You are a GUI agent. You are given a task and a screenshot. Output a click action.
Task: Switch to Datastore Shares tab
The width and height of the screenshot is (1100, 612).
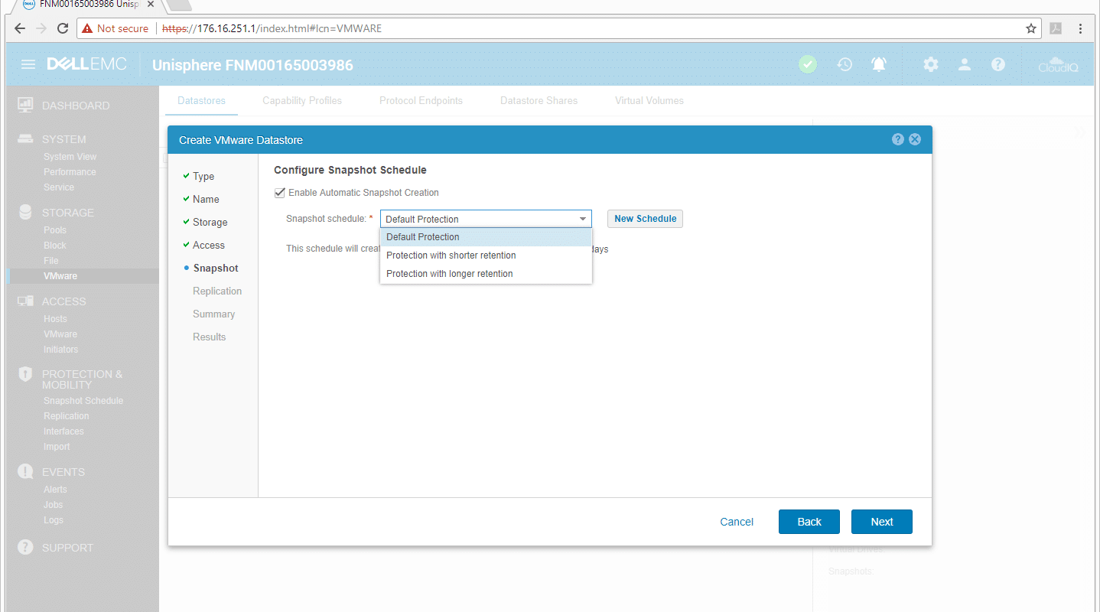click(x=539, y=100)
